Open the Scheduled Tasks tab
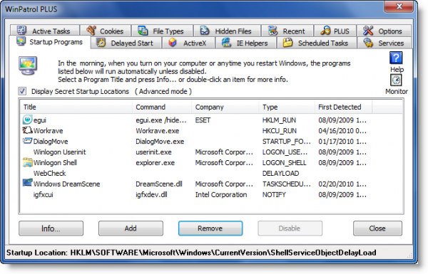The image size is (428, 274). [317, 43]
